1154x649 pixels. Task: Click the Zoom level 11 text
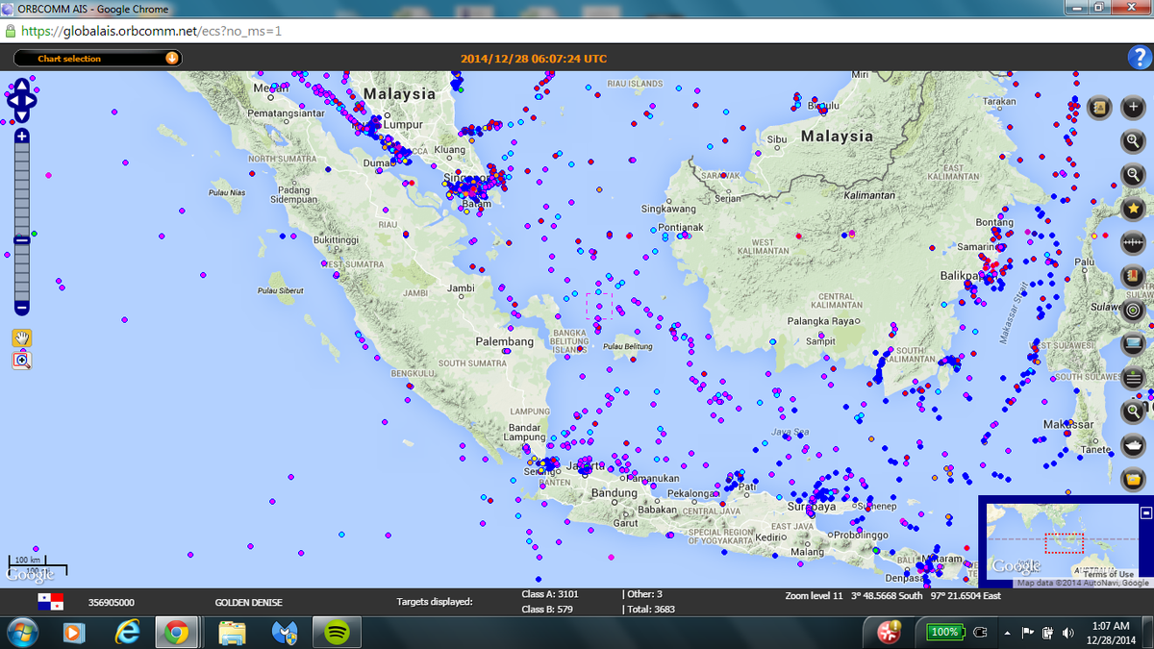pyautogui.click(x=814, y=596)
